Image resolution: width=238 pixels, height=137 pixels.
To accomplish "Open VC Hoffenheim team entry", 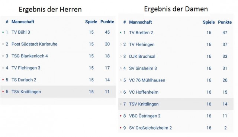I will pyautogui.click(x=144, y=92).
